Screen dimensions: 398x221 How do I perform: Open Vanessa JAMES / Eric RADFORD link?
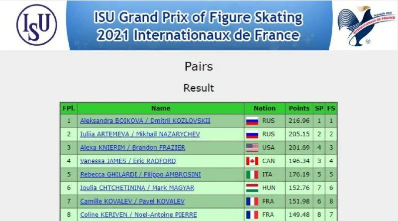click(128, 161)
